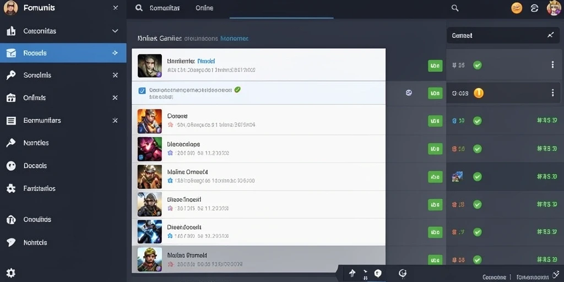The height and width of the screenshot is (282, 564).
Task: Click the green button on Dorens row
Action: point(435,121)
